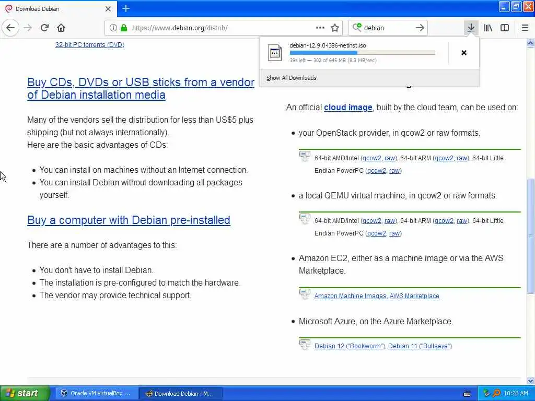This screenshot has width=535, height=401.
Task: Open 32-bit PC torrents (DVD) link
Action: click(90, 45)
